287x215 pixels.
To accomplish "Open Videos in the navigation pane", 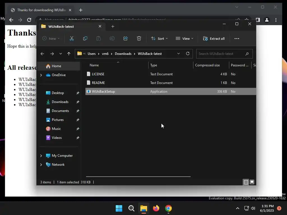I will [x=59, y=138].
